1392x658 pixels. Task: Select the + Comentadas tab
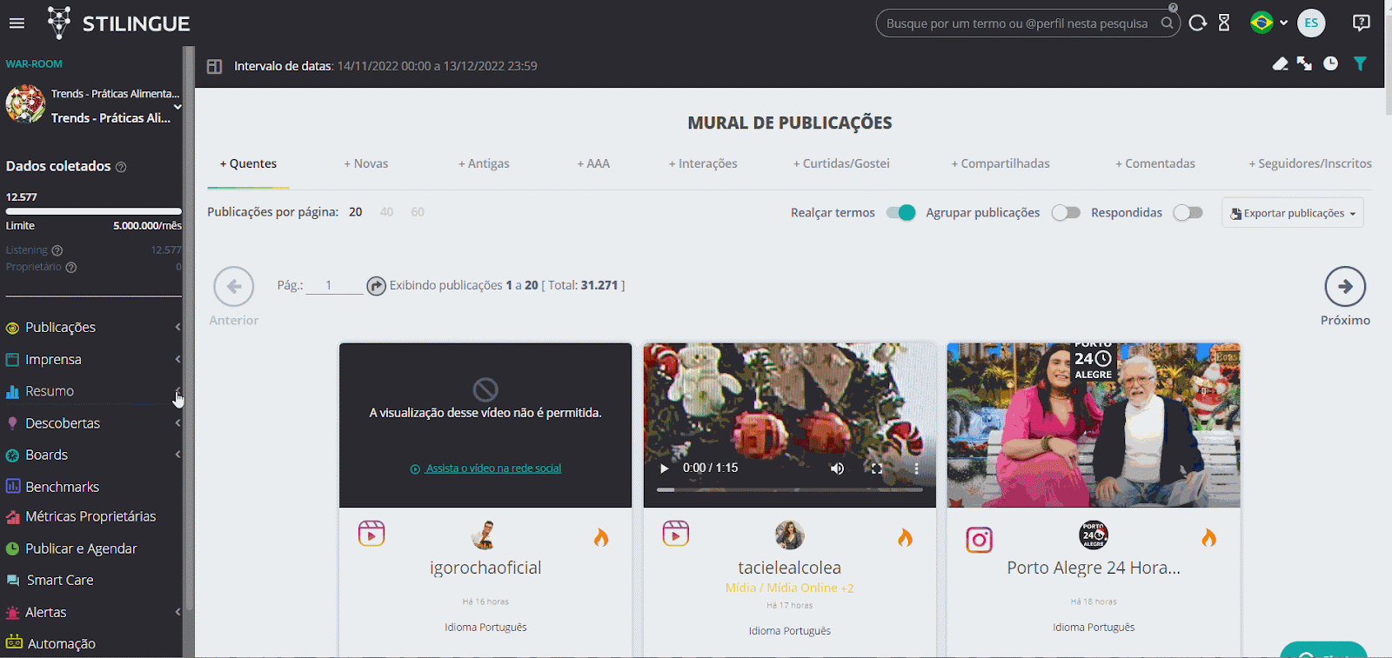(1155, 163)
